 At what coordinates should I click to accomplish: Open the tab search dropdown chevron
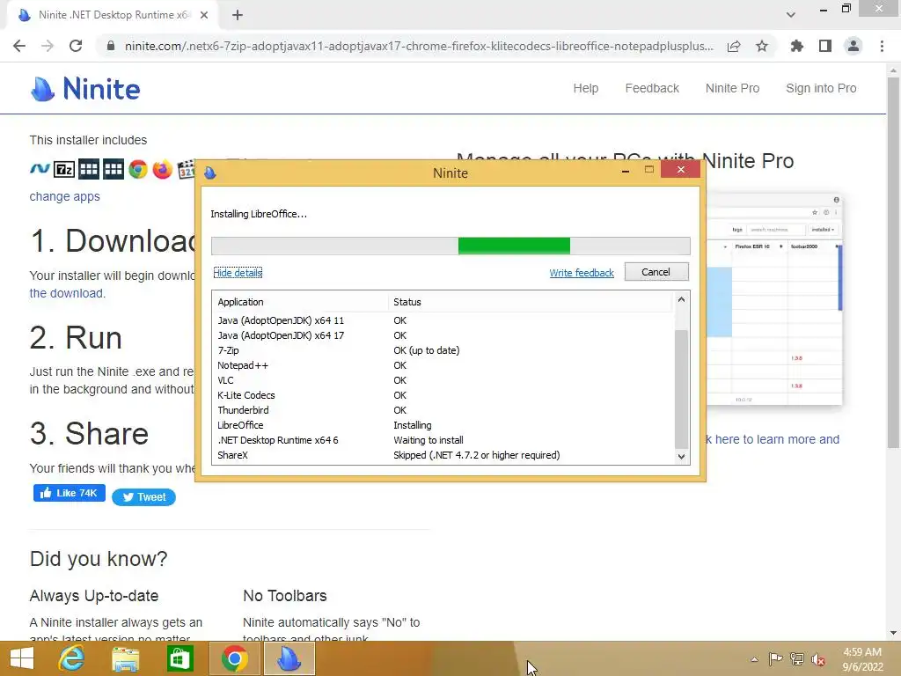point(791,15)
